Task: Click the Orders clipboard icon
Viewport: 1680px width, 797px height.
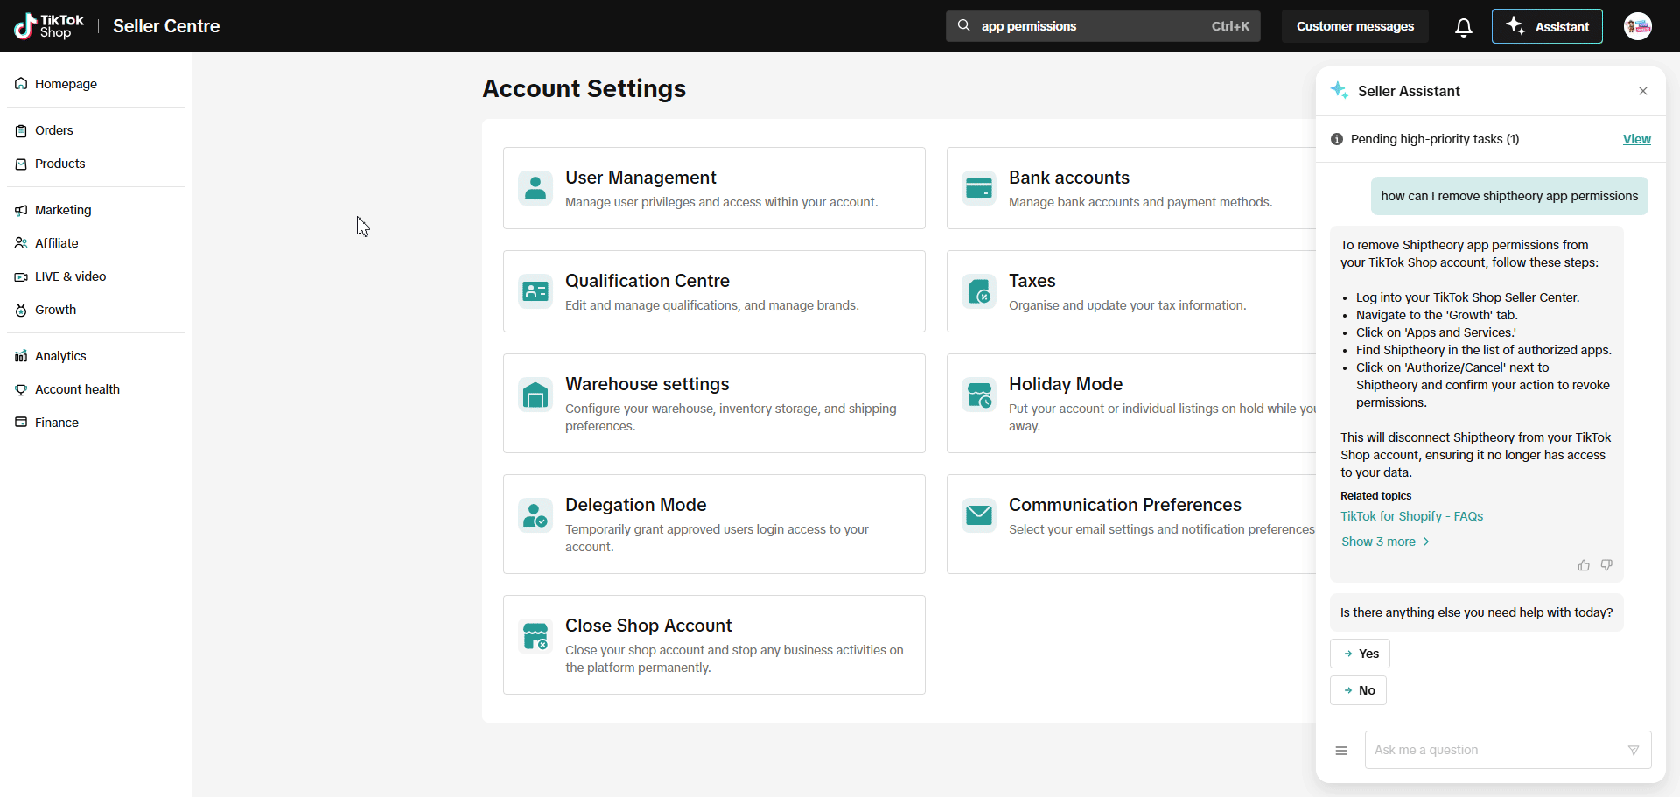Action: (21, 130)
